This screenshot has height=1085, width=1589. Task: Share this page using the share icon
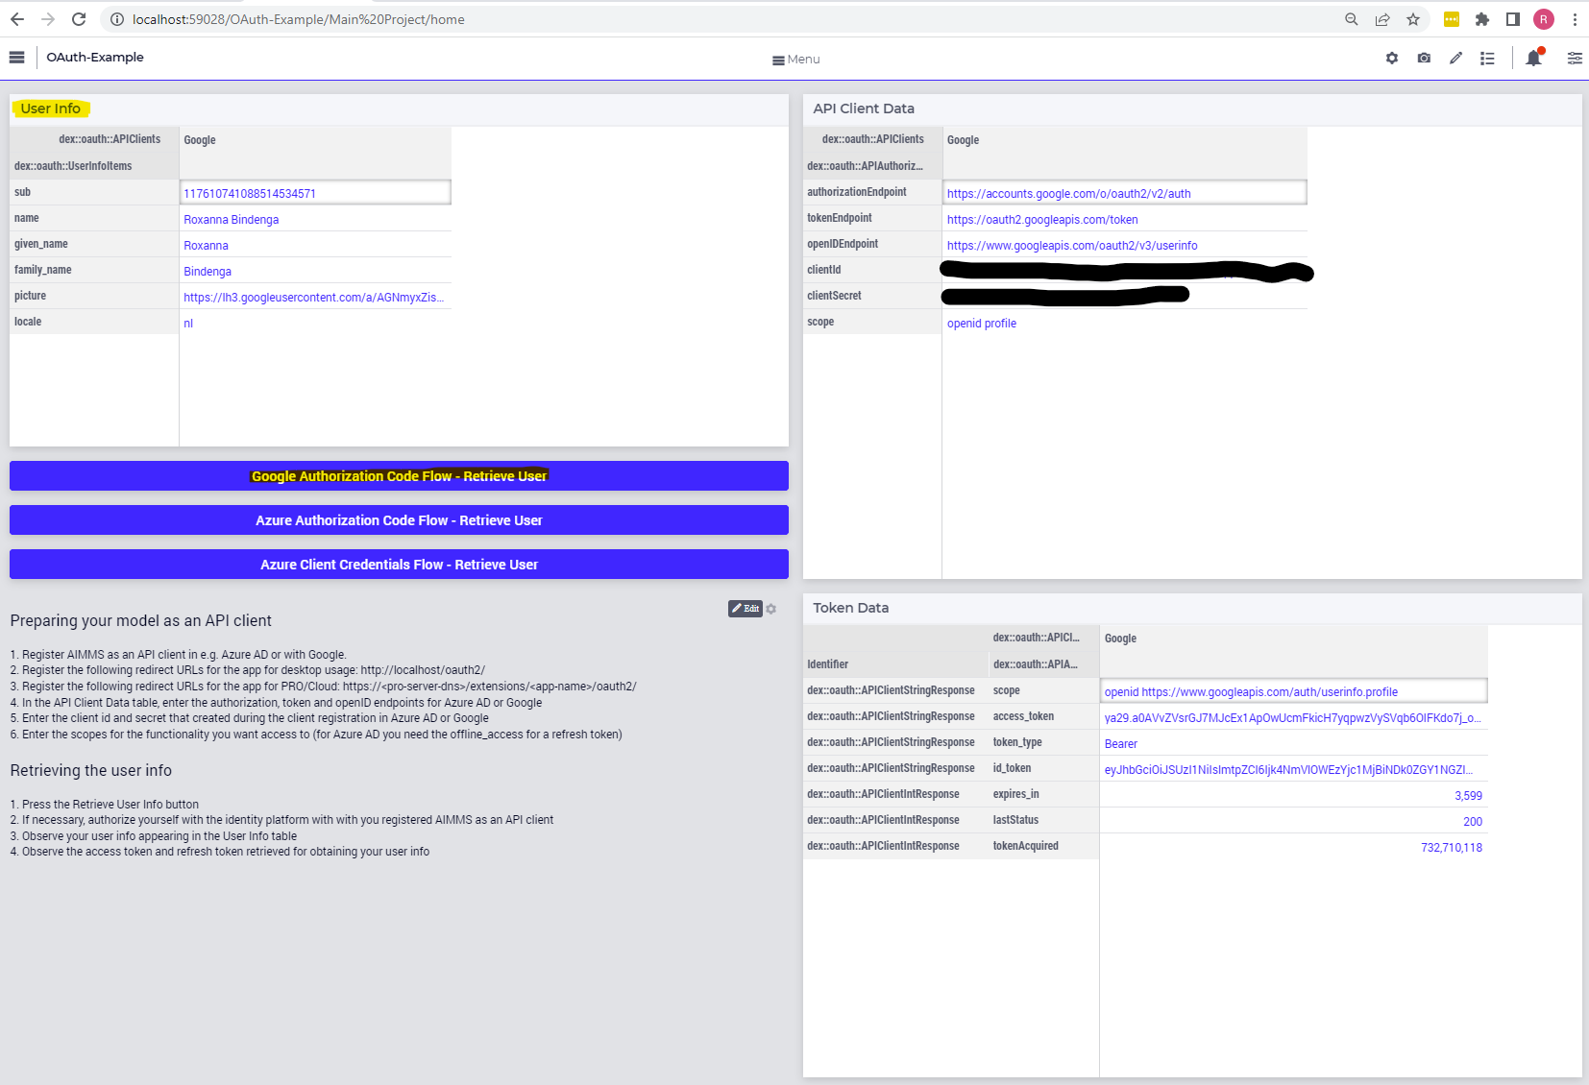1382,19
